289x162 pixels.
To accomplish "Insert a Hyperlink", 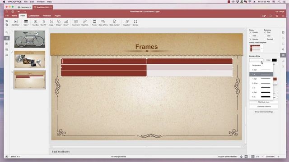I will click(85, 22).
